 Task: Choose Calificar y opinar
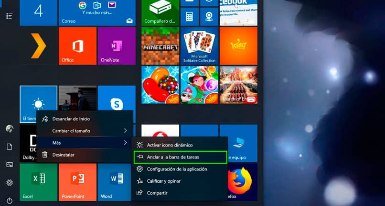[180, 181]
